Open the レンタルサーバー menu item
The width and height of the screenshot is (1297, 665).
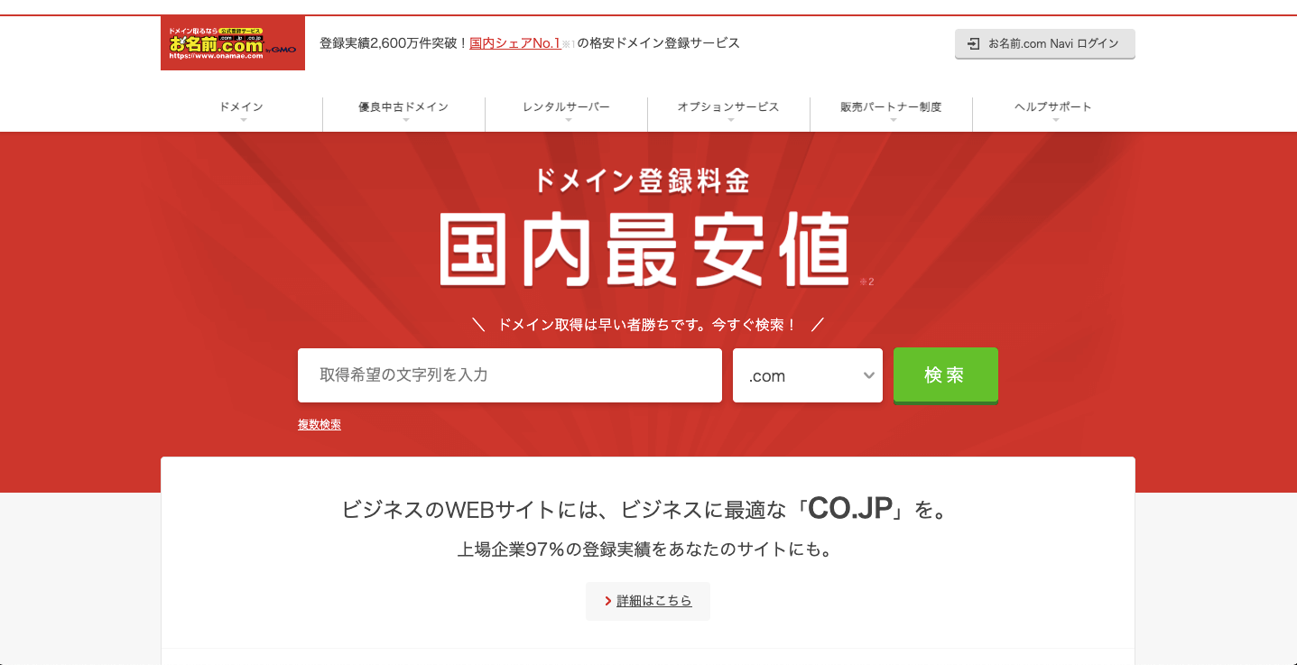pos(566,107)
